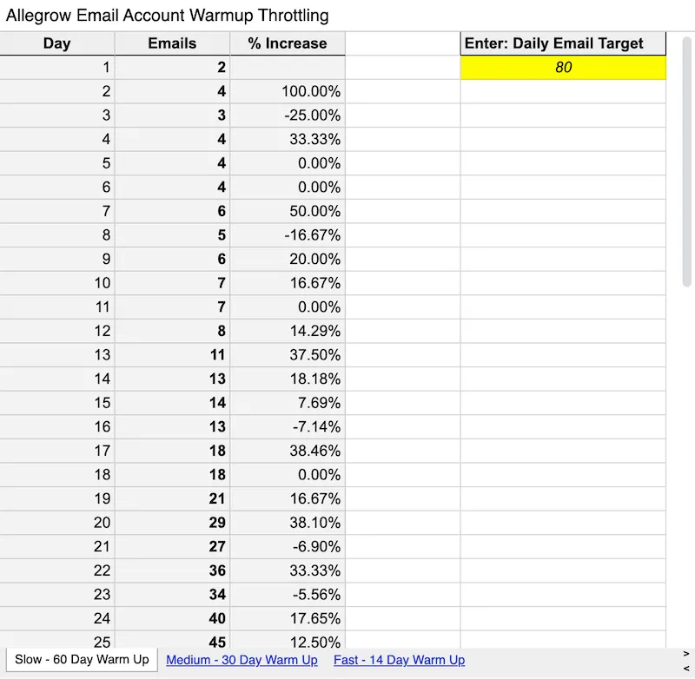Click the spreadsheet title text
The image size is (695, 679).
[165, 15]
